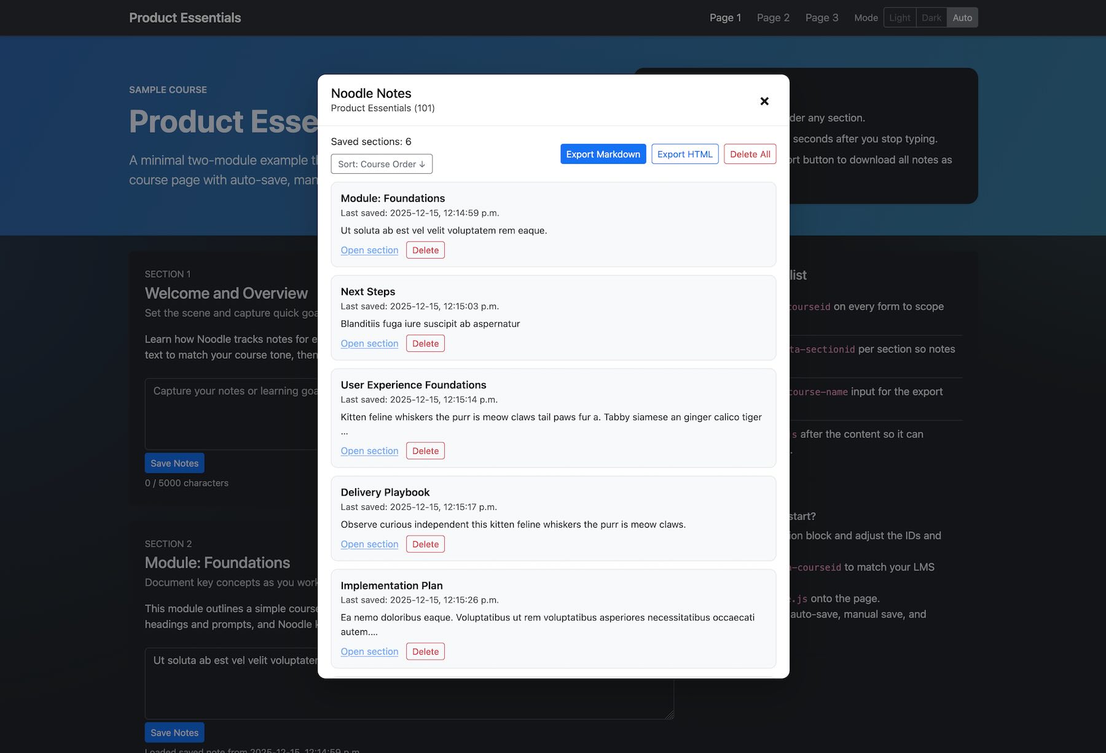
Task: Open section for Module: Foundations note
Action: pos(369,250)
